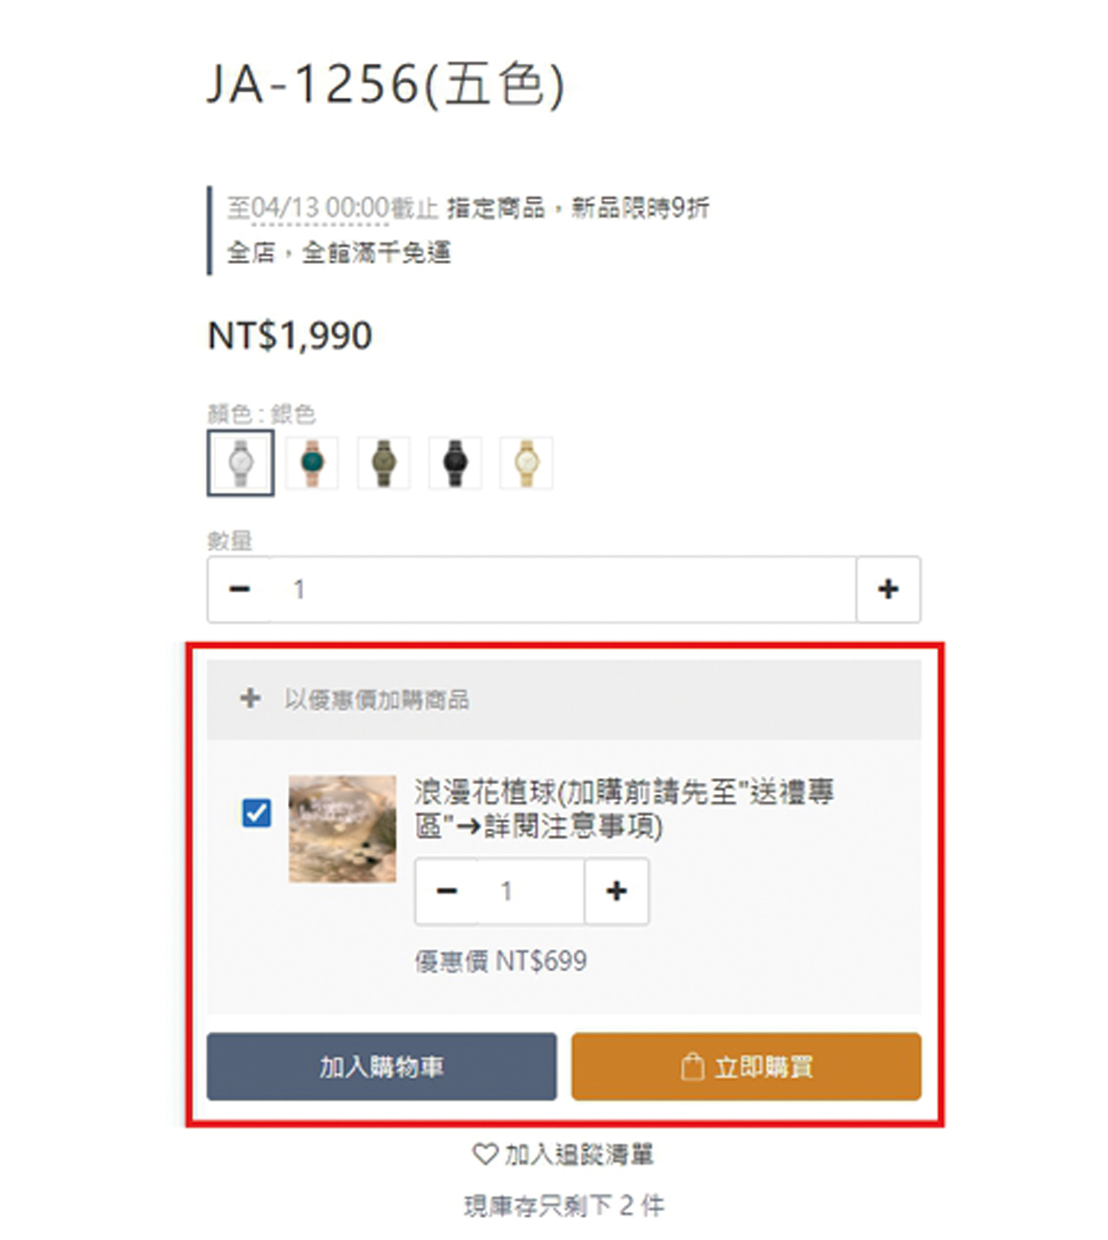Image resolution: width=1108 pixels, height=1240 pixels.
Task: Choose the black watch color swatch
Action: (x=455, y=463)
